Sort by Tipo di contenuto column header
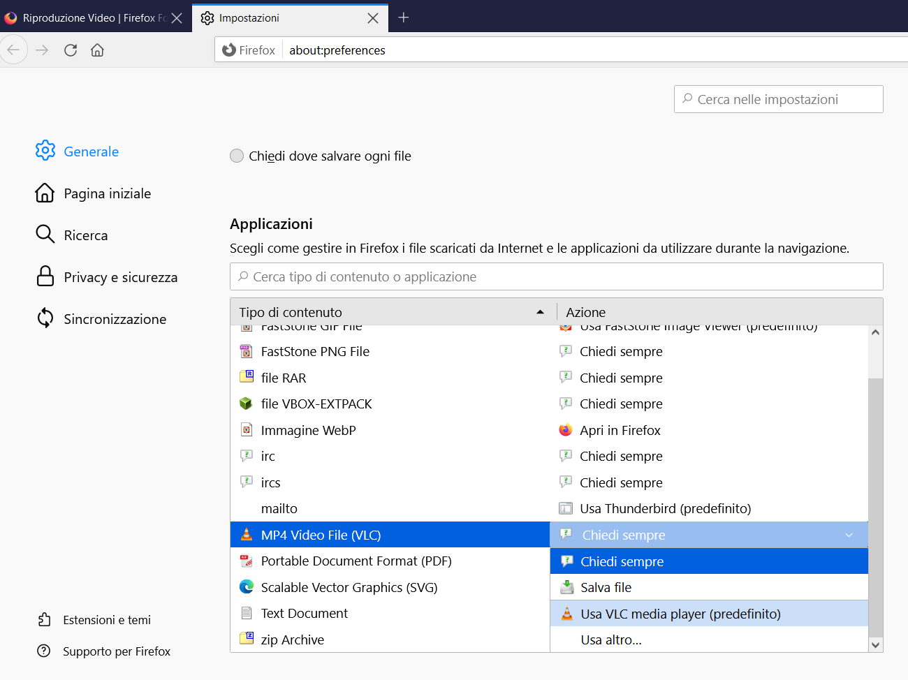908x680 pixels. [393, 312]
